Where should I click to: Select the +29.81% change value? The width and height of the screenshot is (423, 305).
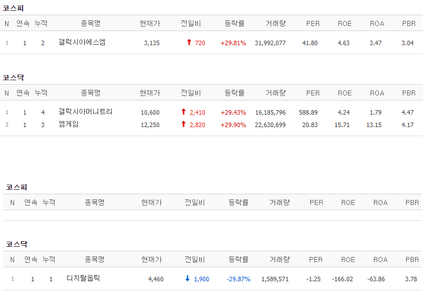pyautogui.click(x=233, y=43)
